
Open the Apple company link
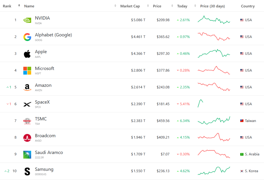point(41,52)
